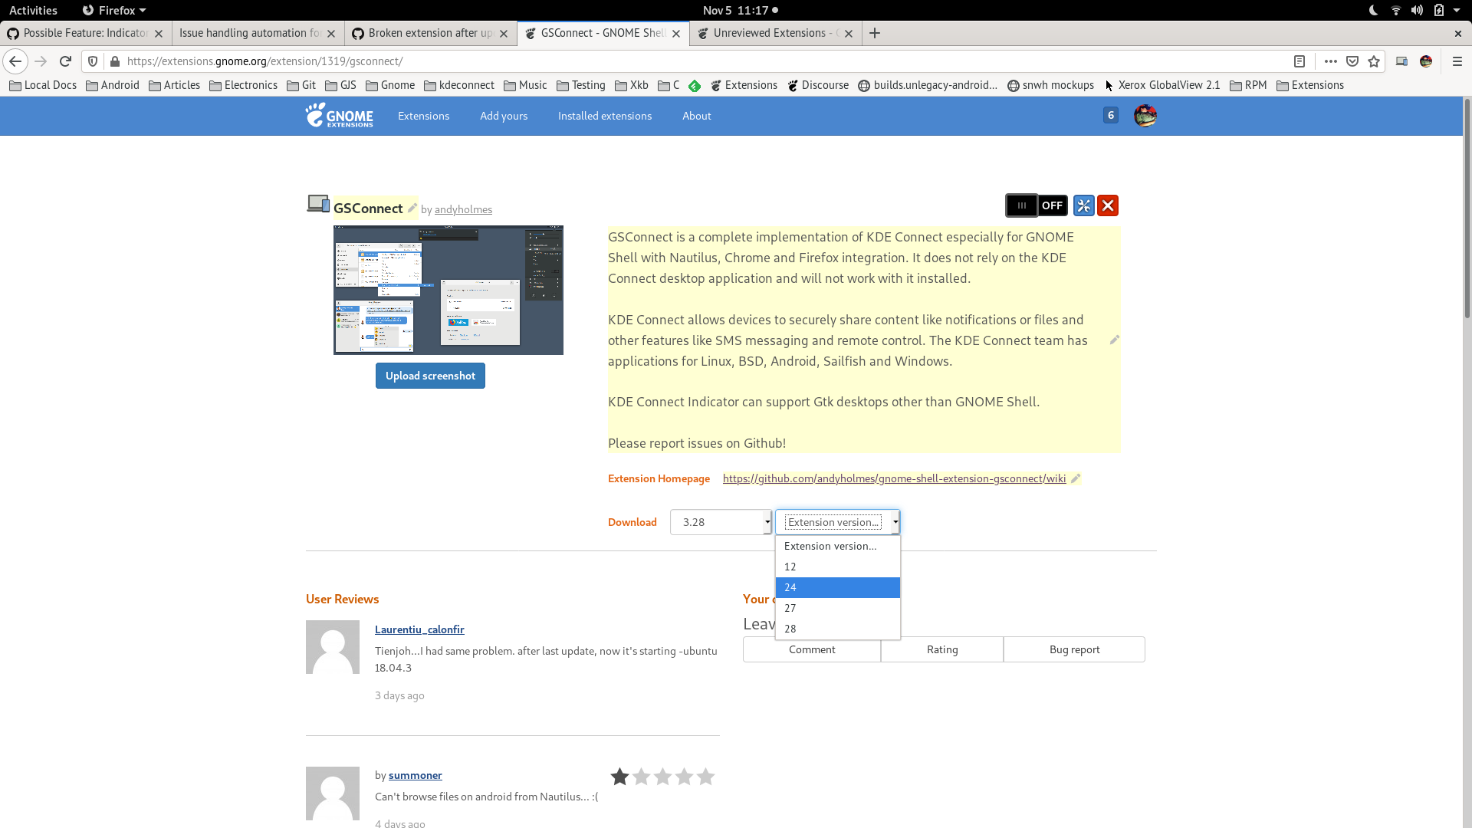The width and height of the screenshot is (1472, 828).
Task: Switch off GSConnect with the OFF toggle
Action: [1052, 205]
